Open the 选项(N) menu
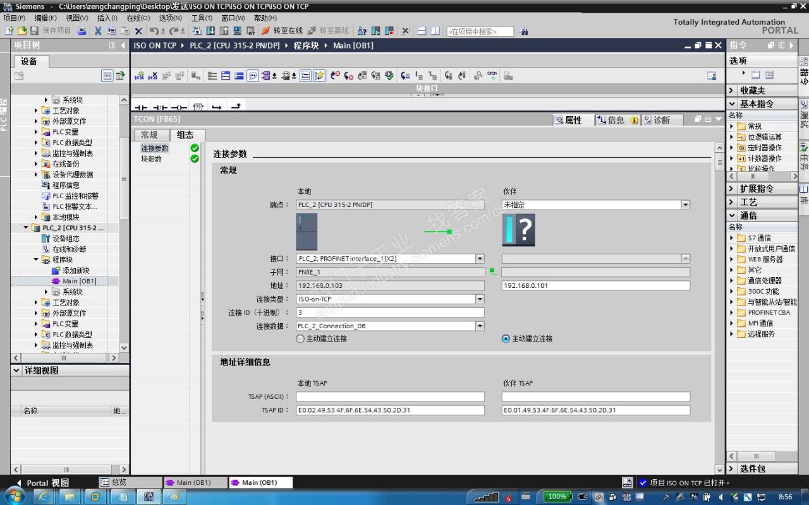The image size is (809, 505). click(170, 18)
